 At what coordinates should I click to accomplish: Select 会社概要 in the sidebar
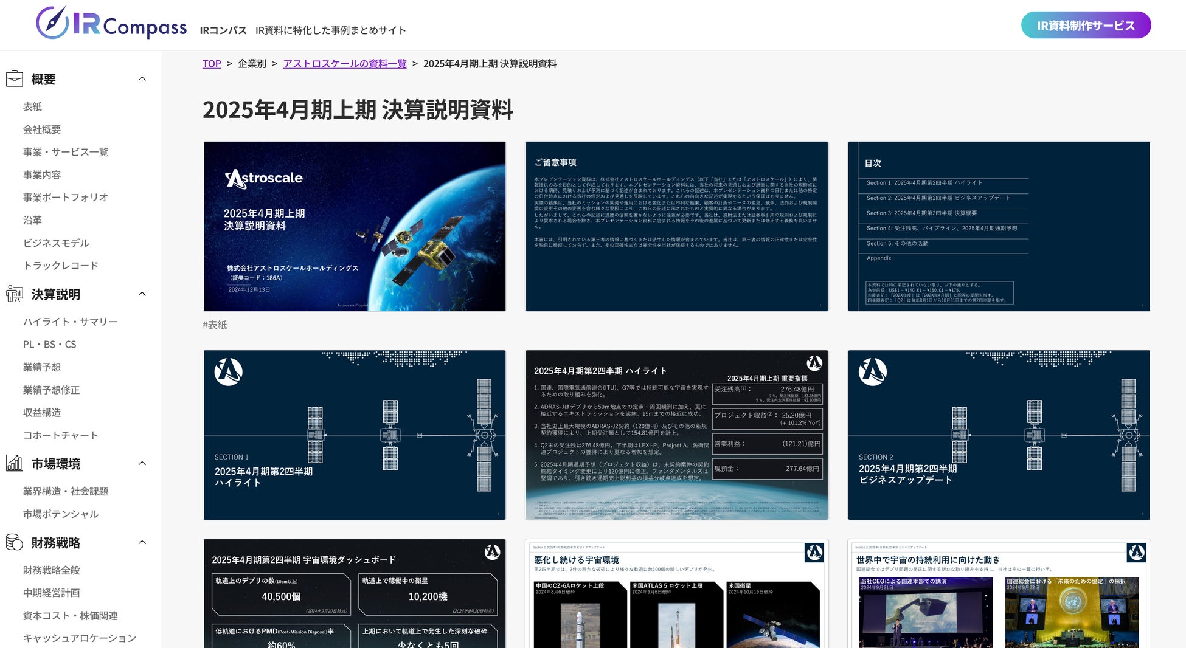tap(42, 129)
